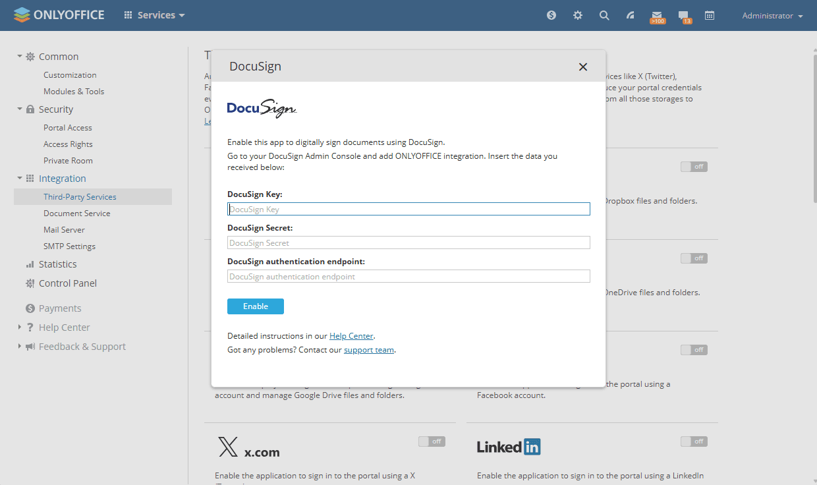Click the ONLYOFFICE logo

click(59, 14)
